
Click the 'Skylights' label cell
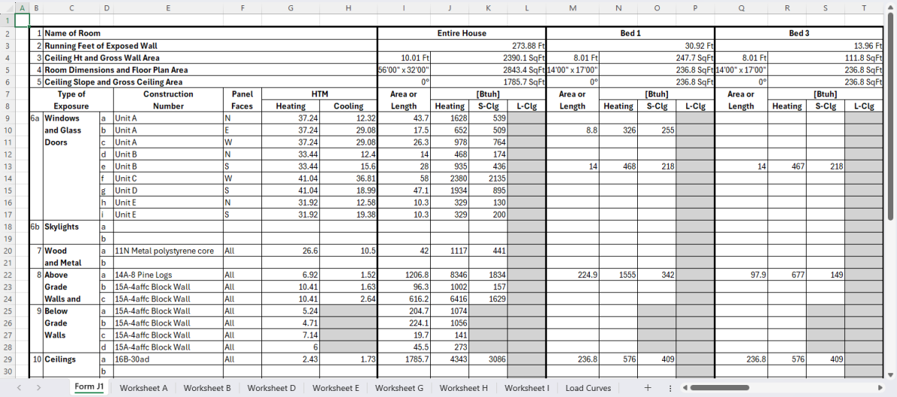click(x=71, y=226)
